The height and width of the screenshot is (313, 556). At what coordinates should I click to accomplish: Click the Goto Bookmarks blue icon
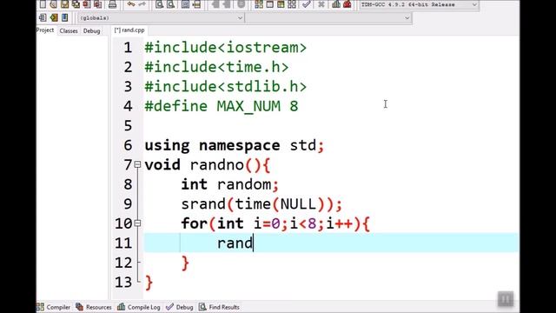(64, 17)
